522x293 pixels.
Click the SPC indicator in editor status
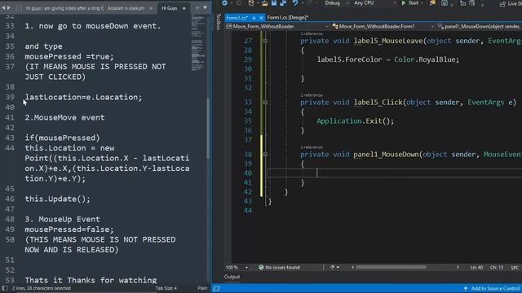pyautogui.click(x=515, y=268)
